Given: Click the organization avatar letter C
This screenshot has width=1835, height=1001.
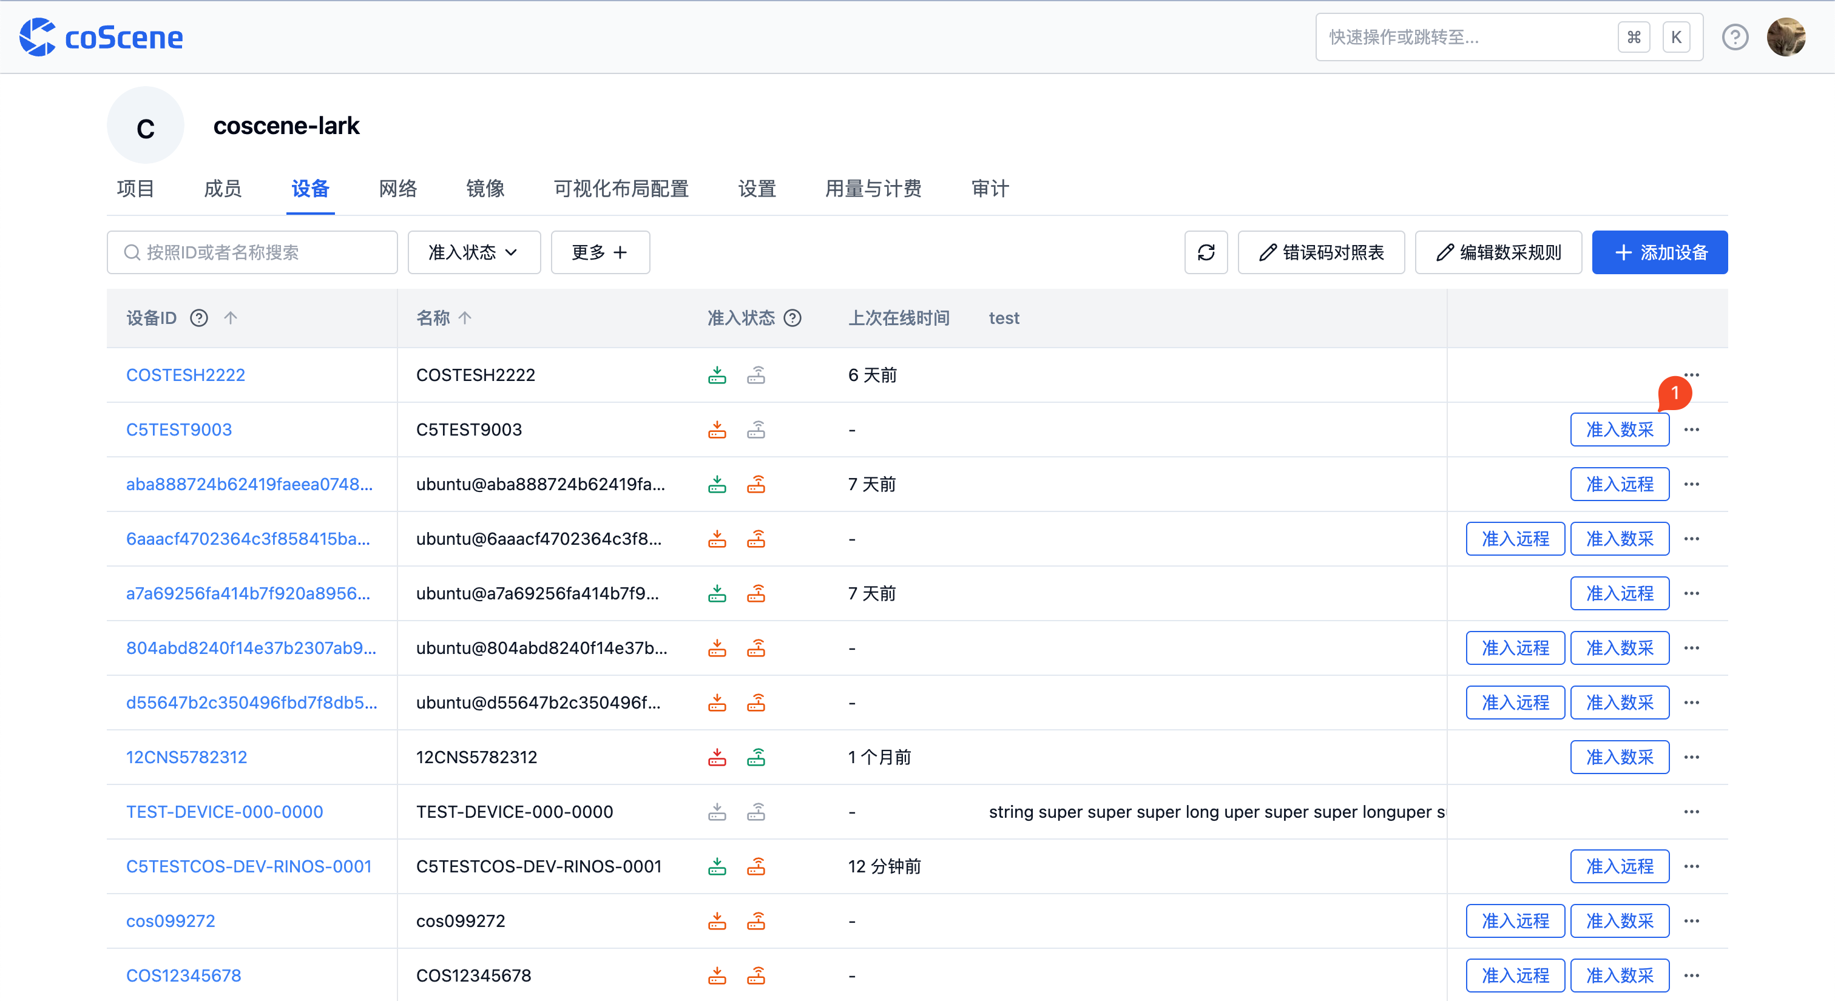Looking at the screenshot, I should point(145,126).
